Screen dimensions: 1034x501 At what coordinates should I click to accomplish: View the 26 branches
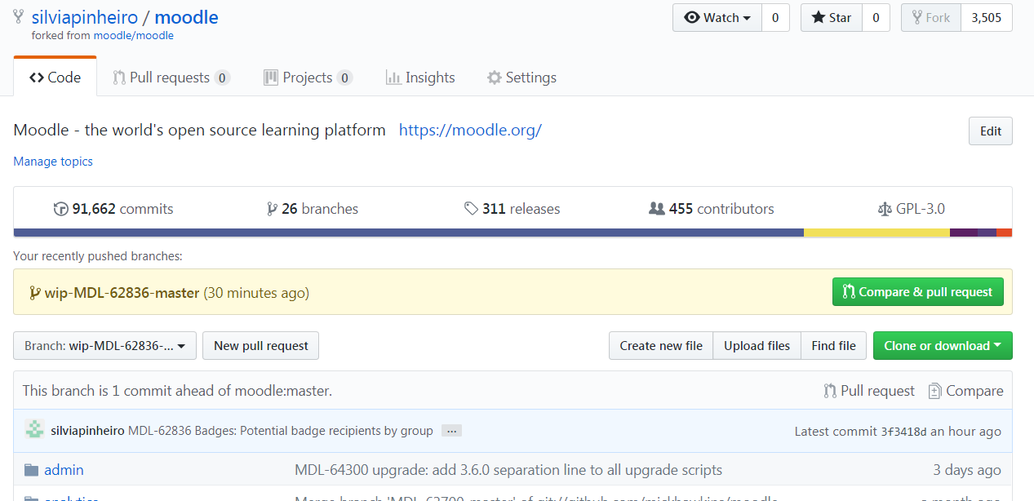313,209
